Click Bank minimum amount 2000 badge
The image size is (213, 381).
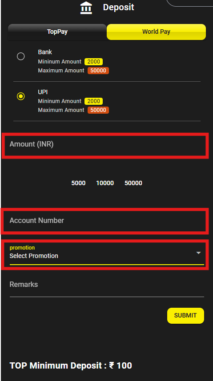[93, 62]
